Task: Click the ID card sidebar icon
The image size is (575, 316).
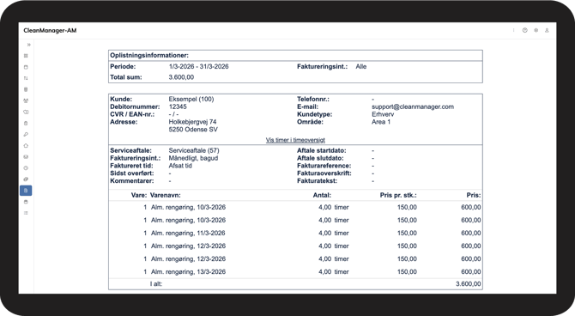Action: coord(26,112)
